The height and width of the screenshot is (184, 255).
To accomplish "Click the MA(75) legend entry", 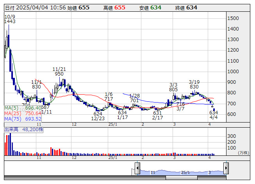I will pos(23,119).
